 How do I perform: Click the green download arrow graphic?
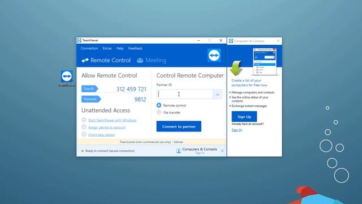[236, 68]
